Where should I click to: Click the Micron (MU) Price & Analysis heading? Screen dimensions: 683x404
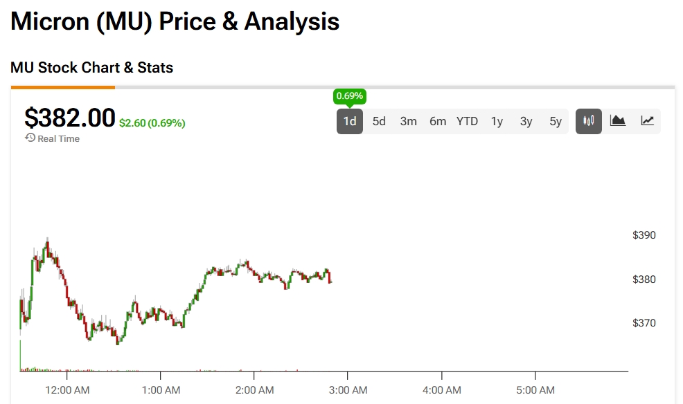click(175, 21)
